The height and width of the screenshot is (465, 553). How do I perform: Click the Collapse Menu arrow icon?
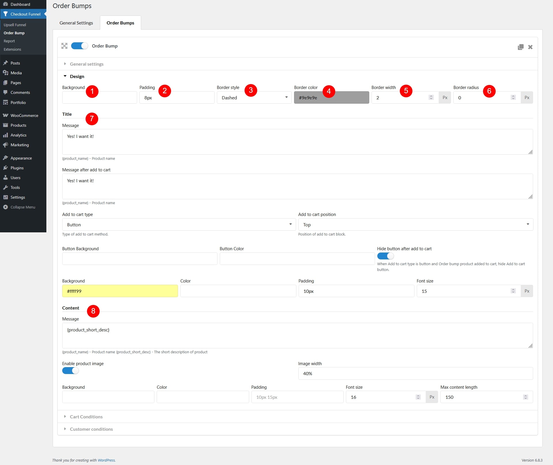5,207
